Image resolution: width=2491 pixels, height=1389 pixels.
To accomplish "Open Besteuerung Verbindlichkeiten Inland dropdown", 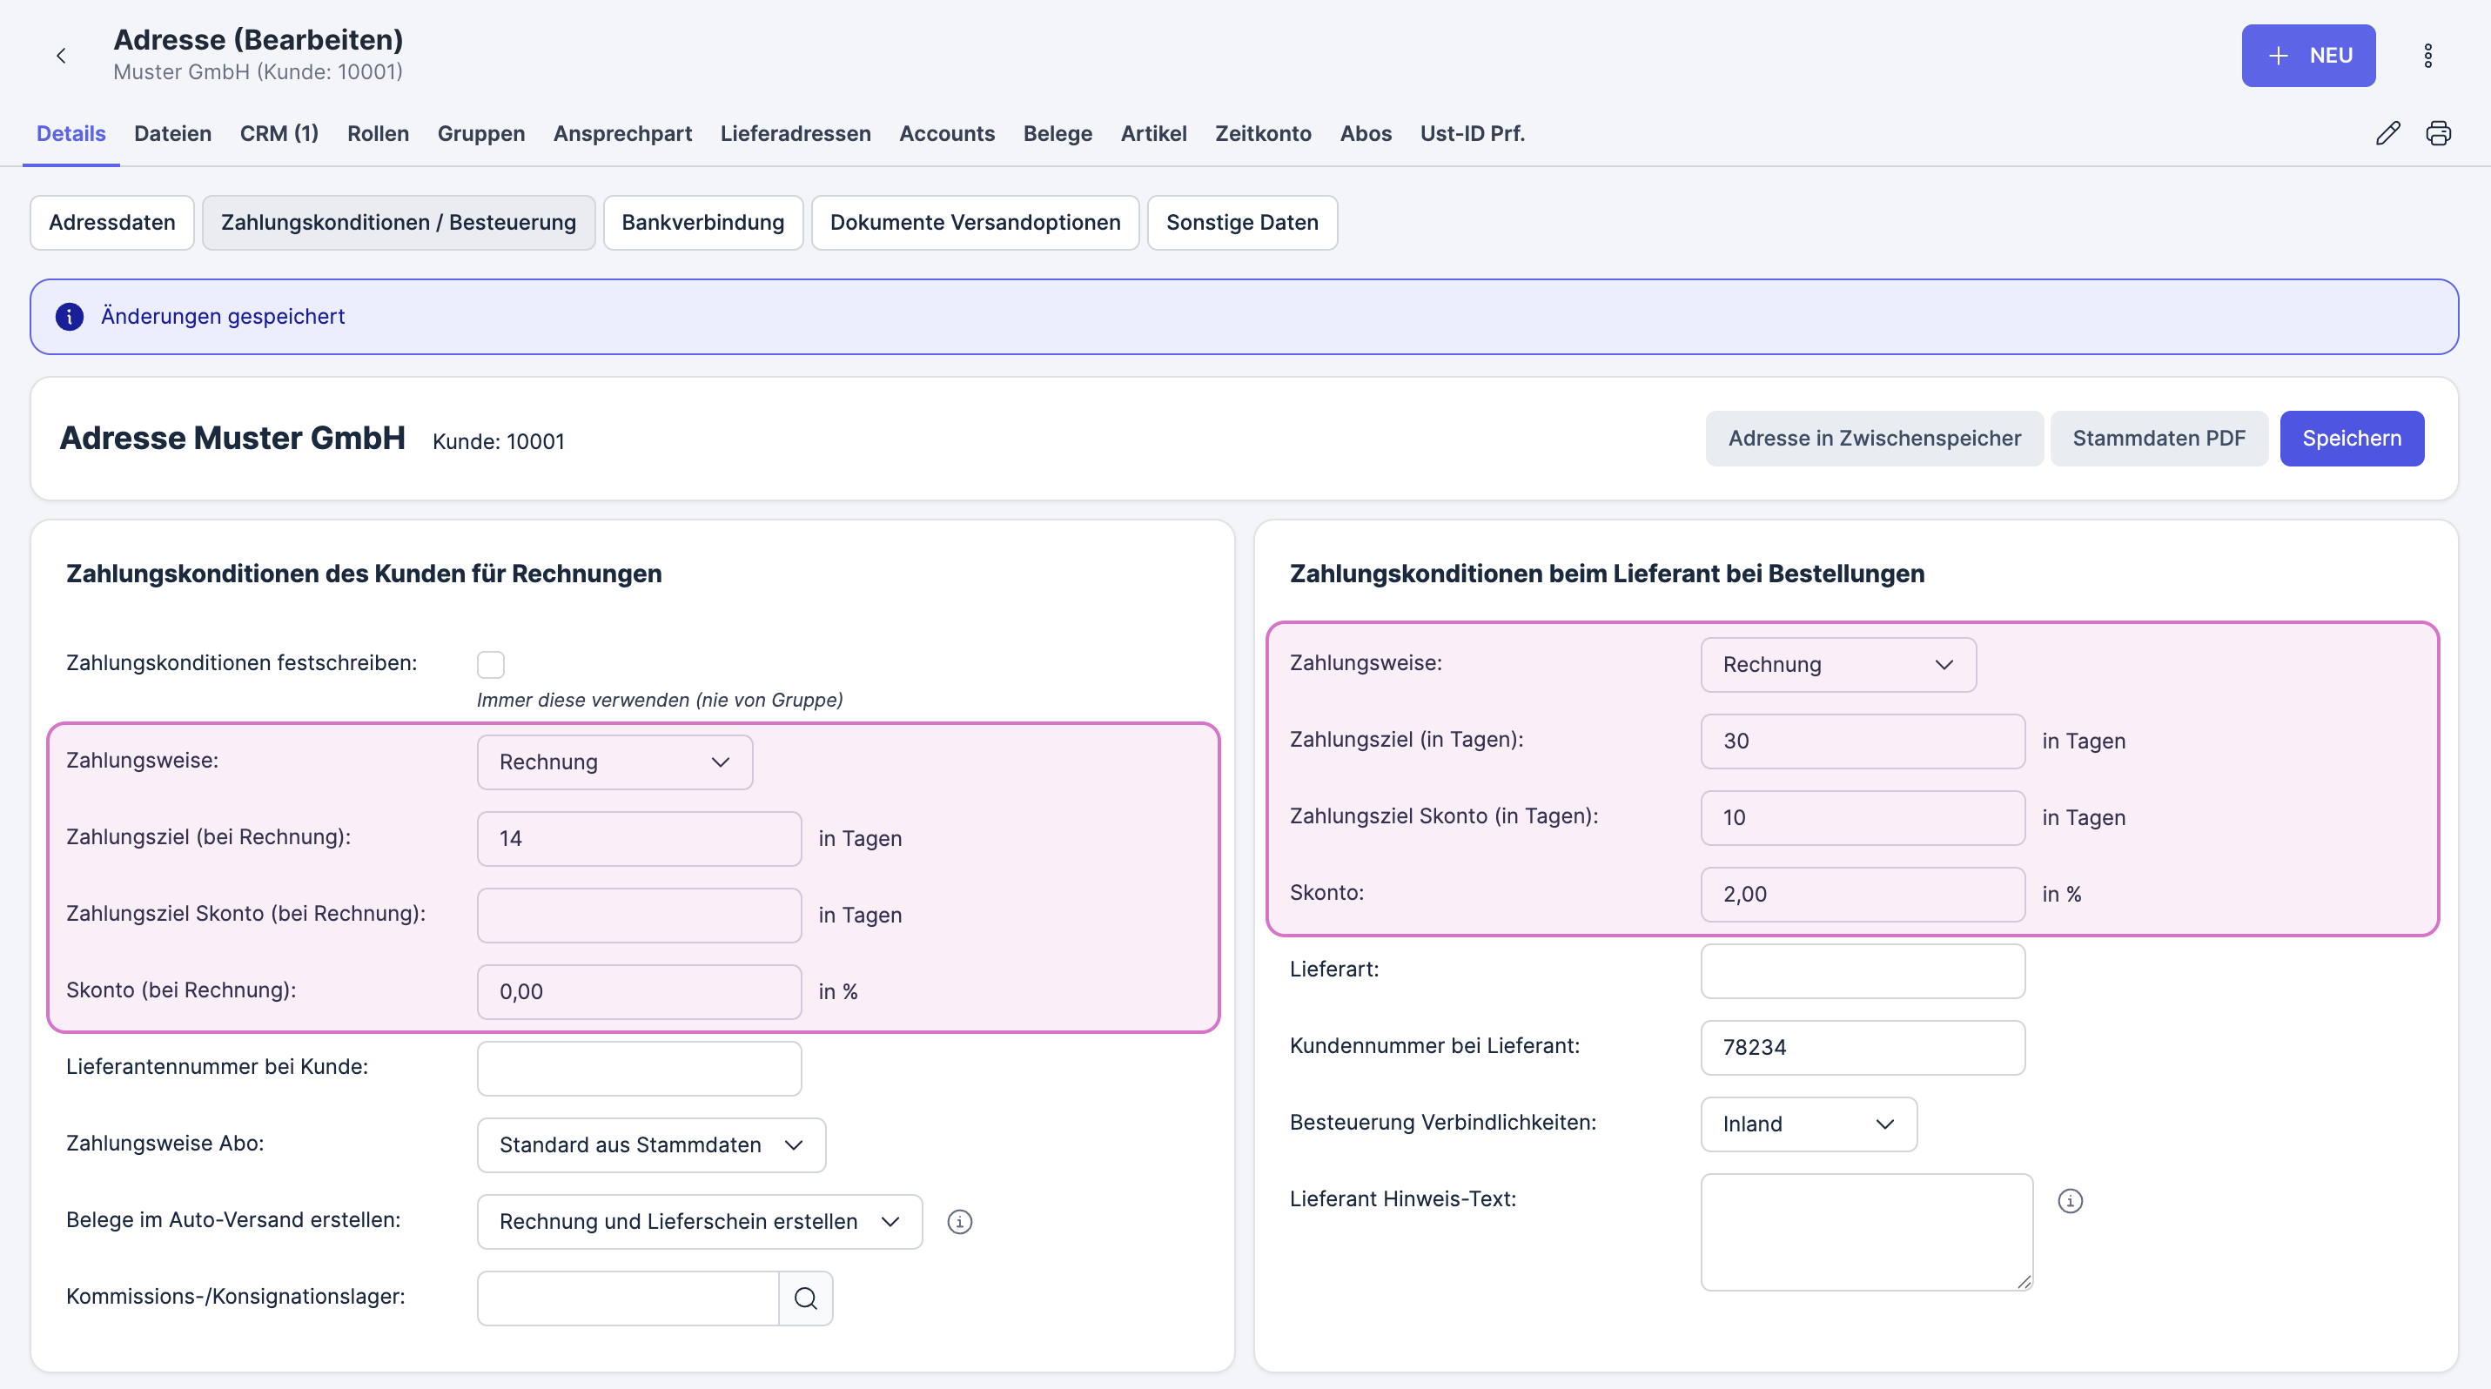I will 1808,1124.
